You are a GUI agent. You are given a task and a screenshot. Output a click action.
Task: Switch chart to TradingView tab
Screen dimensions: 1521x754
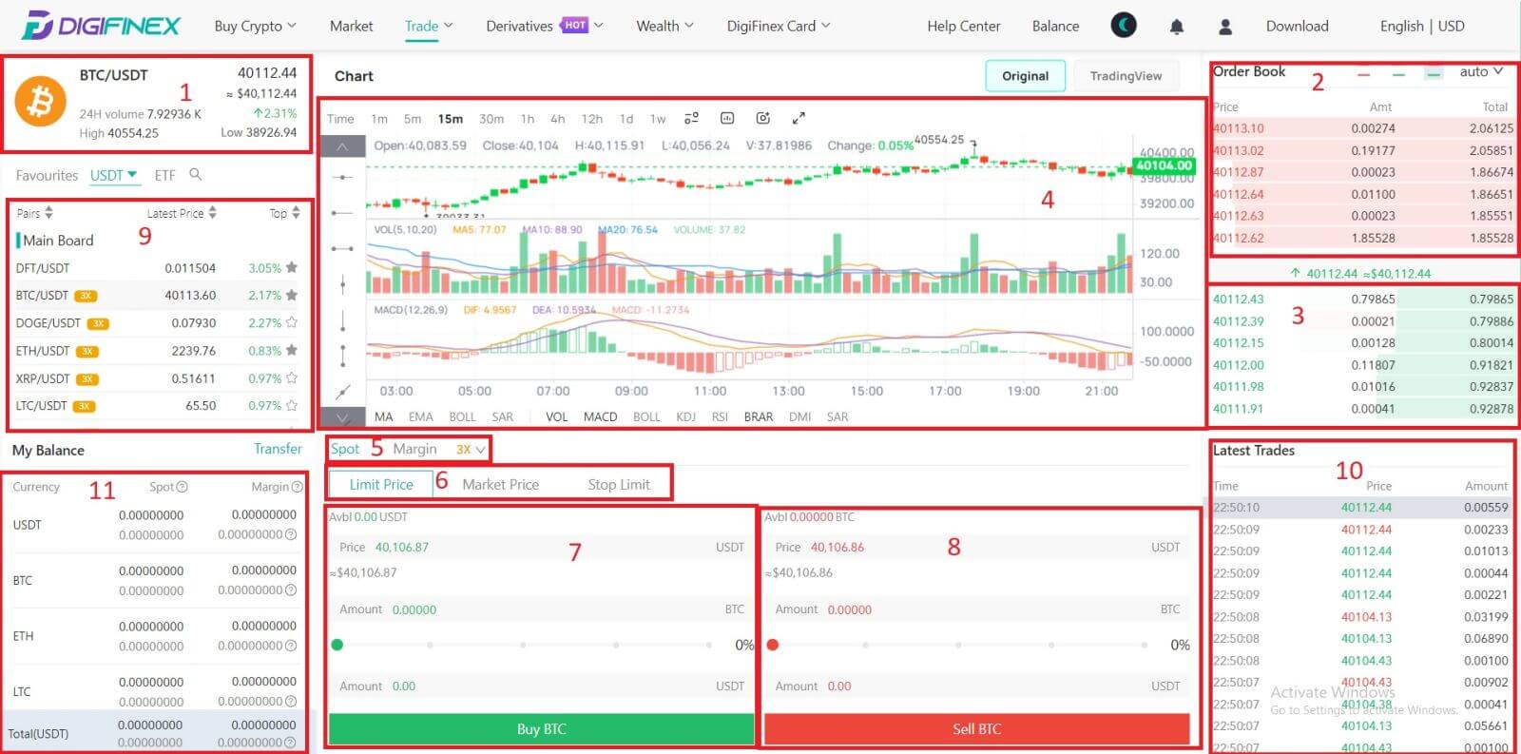[1126, 76]
